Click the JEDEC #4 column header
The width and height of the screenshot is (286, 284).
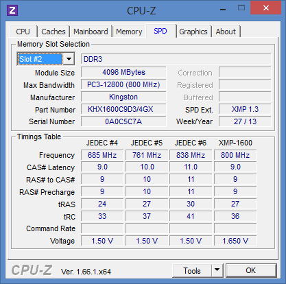tap(102, 143)
